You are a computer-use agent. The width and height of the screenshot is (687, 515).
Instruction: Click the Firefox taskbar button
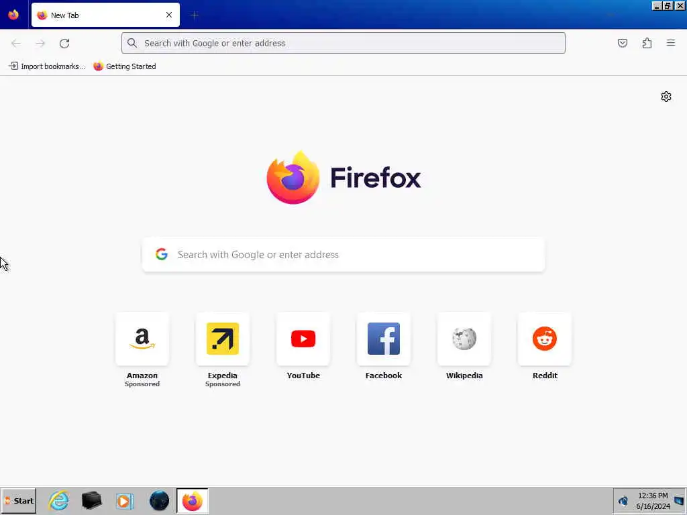[x=193, y=500]
